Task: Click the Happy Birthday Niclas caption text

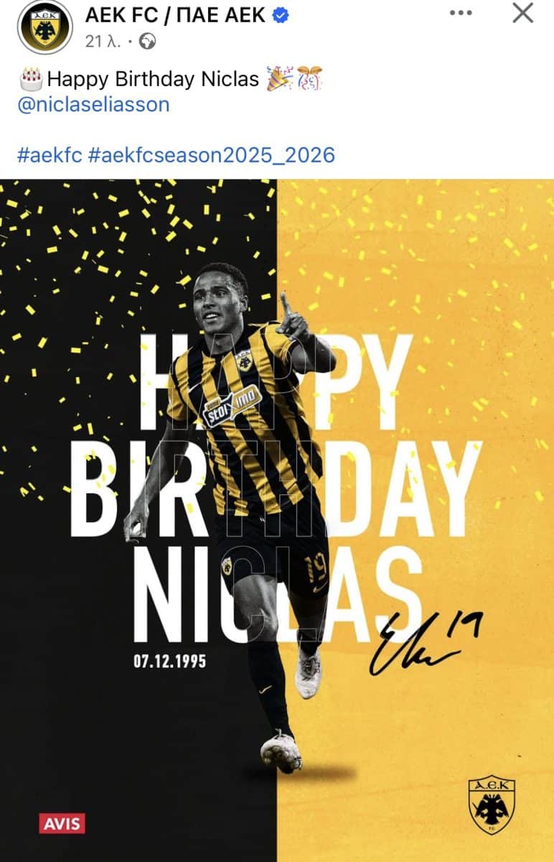Action: [x=153, y=78]
